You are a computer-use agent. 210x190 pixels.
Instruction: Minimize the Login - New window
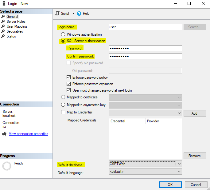[x=175, y=3]
